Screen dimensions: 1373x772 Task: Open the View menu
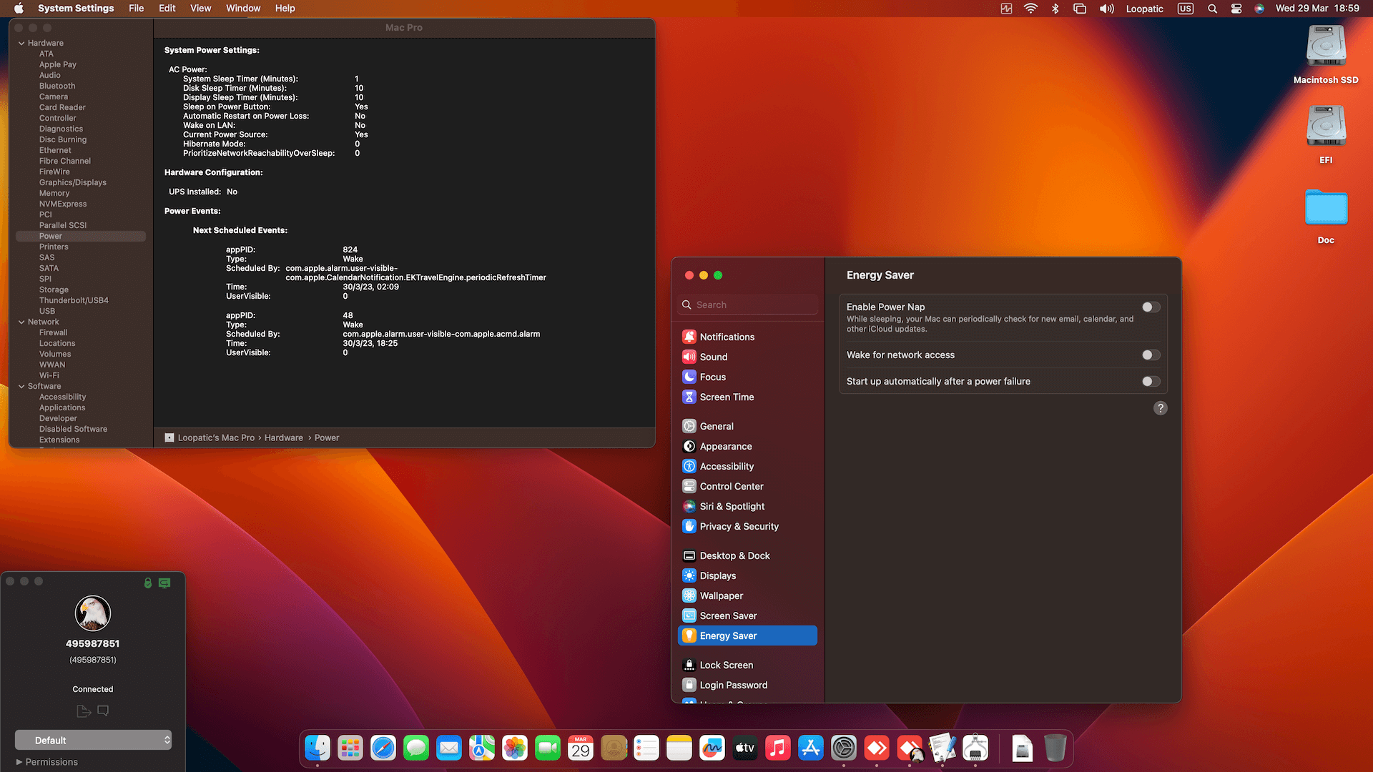coord(200,8)
